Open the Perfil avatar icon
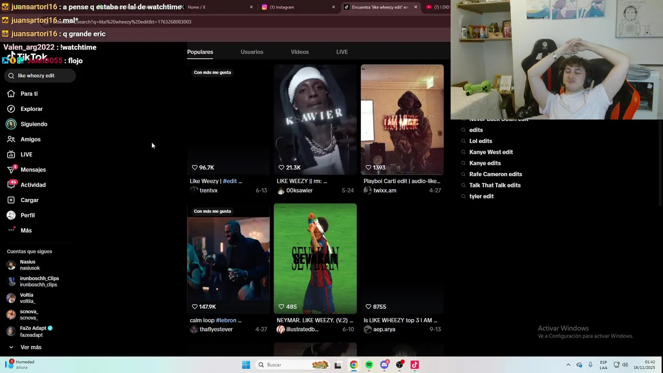This screenshot has width=663, height=373. coord(11,215)
